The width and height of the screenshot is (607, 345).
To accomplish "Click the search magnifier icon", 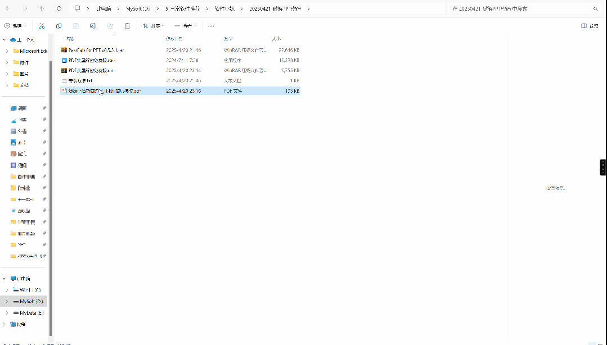I will (595, 9).
